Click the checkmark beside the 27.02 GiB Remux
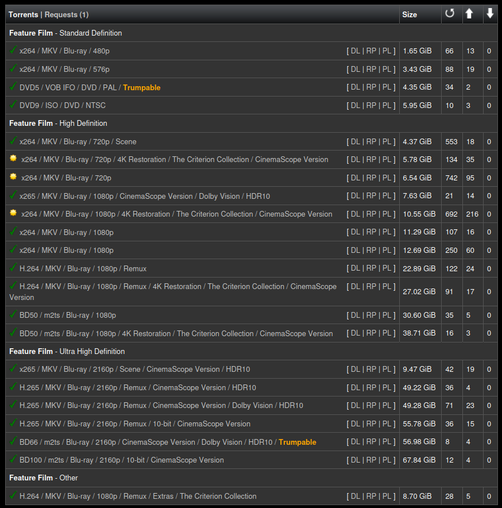Viewport: 502px width, 508px height. pyautogui.click(x=13, y=286)
